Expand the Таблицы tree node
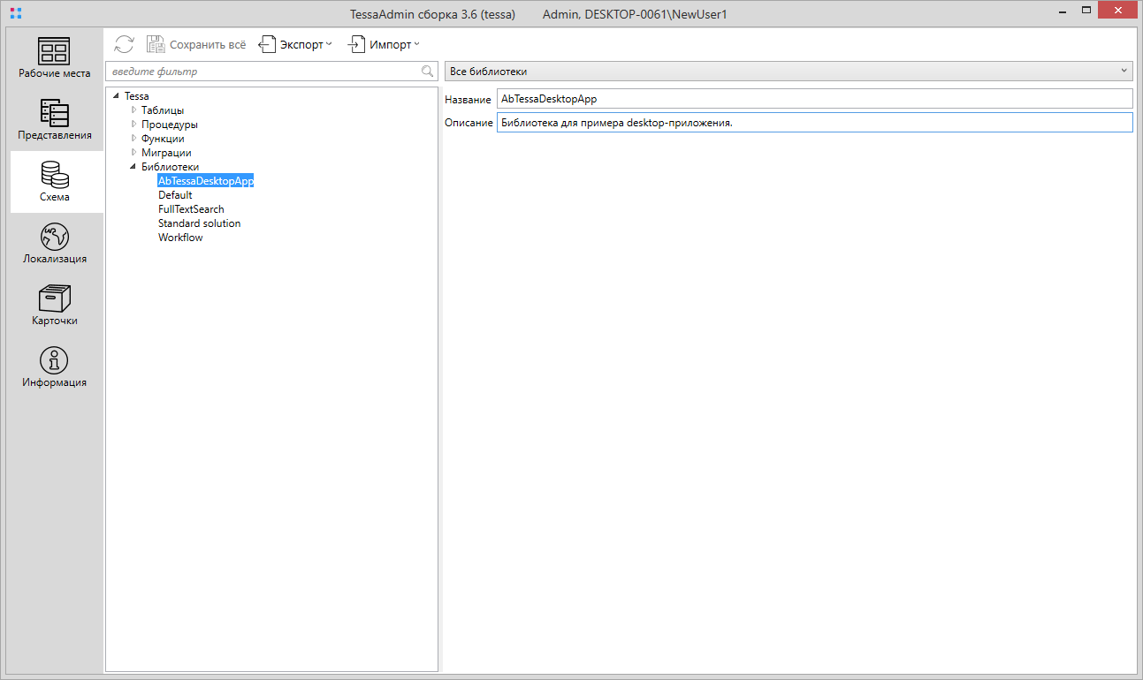The width and height of the screenshot is (1143, 680). [134, 110]
